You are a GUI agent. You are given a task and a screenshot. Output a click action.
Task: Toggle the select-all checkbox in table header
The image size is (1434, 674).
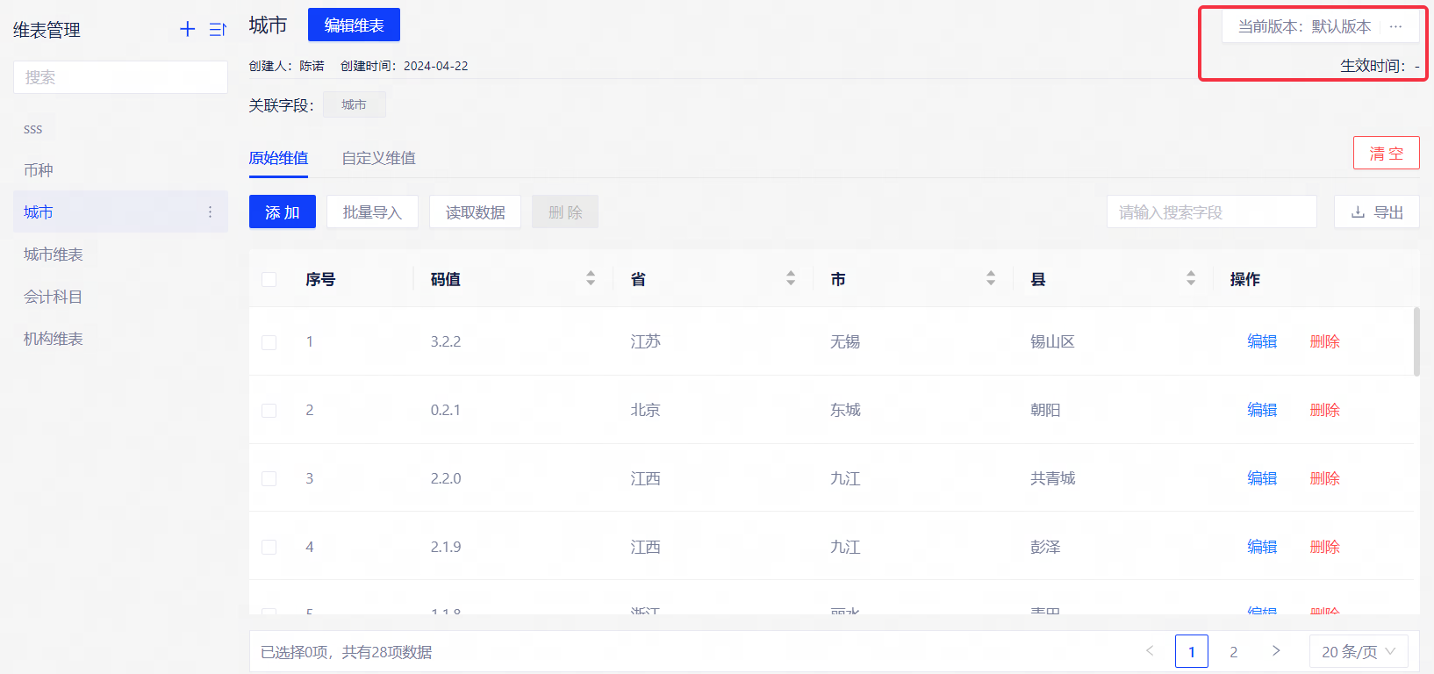(x=269, y=279)
